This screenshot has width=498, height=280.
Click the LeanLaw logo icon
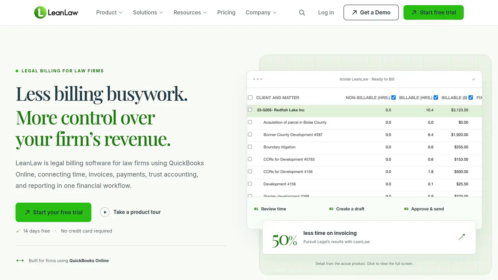click(40, 12)
